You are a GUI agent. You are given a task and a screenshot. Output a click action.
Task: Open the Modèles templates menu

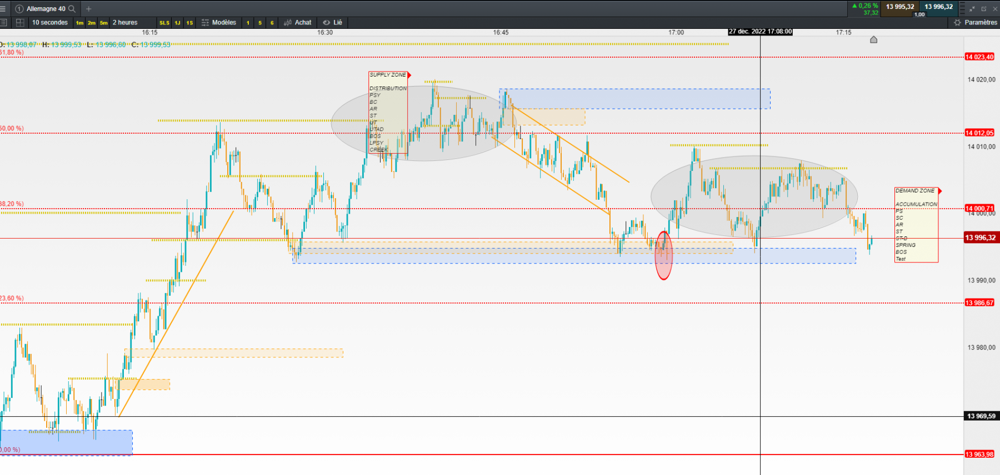coord(219,23)
